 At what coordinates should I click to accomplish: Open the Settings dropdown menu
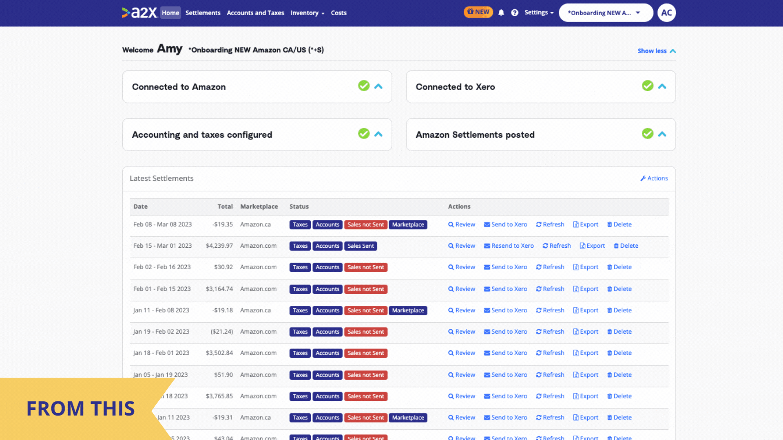coord(539,13)
